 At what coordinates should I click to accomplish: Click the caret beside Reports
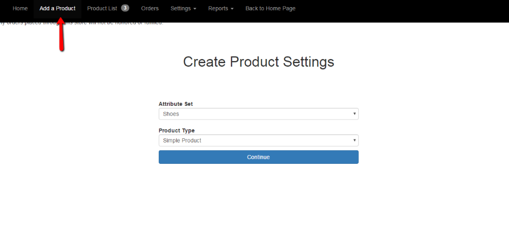pyautogui.click(x=232, y=9)
